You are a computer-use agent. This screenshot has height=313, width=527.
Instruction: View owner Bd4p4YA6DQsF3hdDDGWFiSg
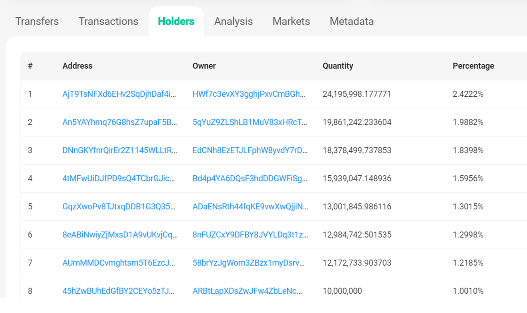click(250, 178)
